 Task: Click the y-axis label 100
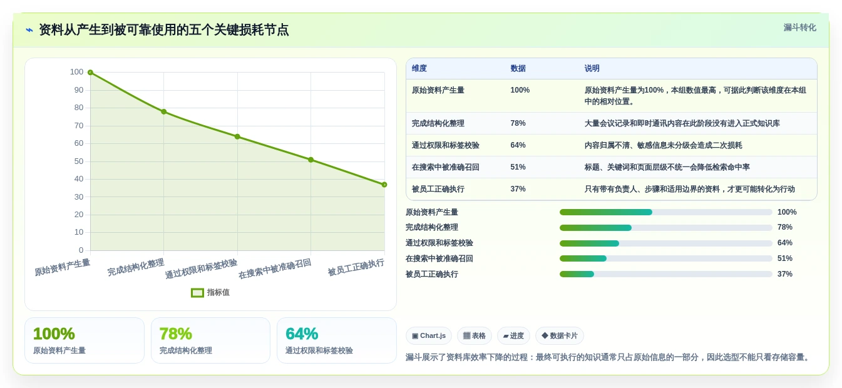click(x=76, y=72)
